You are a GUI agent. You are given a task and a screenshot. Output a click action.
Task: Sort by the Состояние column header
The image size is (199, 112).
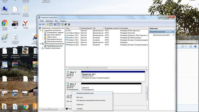pyautogui.click(x=134, y=28)
